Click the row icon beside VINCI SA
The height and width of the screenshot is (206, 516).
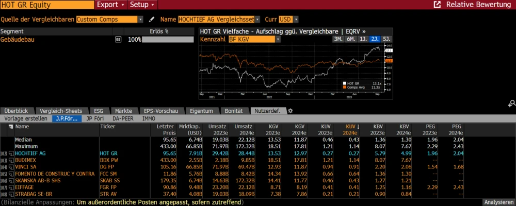10,167
